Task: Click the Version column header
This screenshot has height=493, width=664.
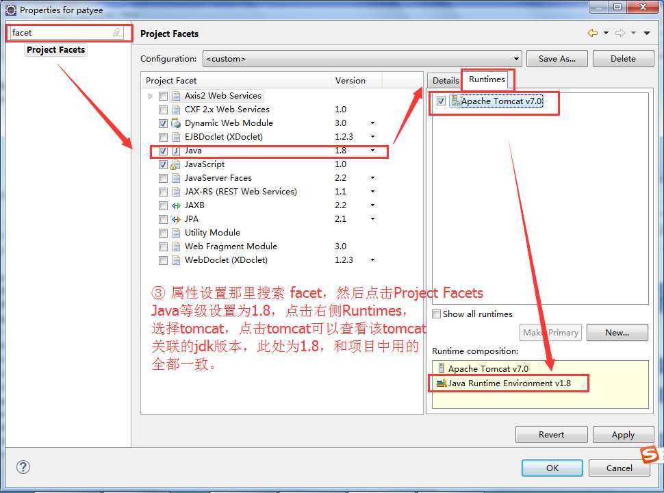Action: point(356,81)
